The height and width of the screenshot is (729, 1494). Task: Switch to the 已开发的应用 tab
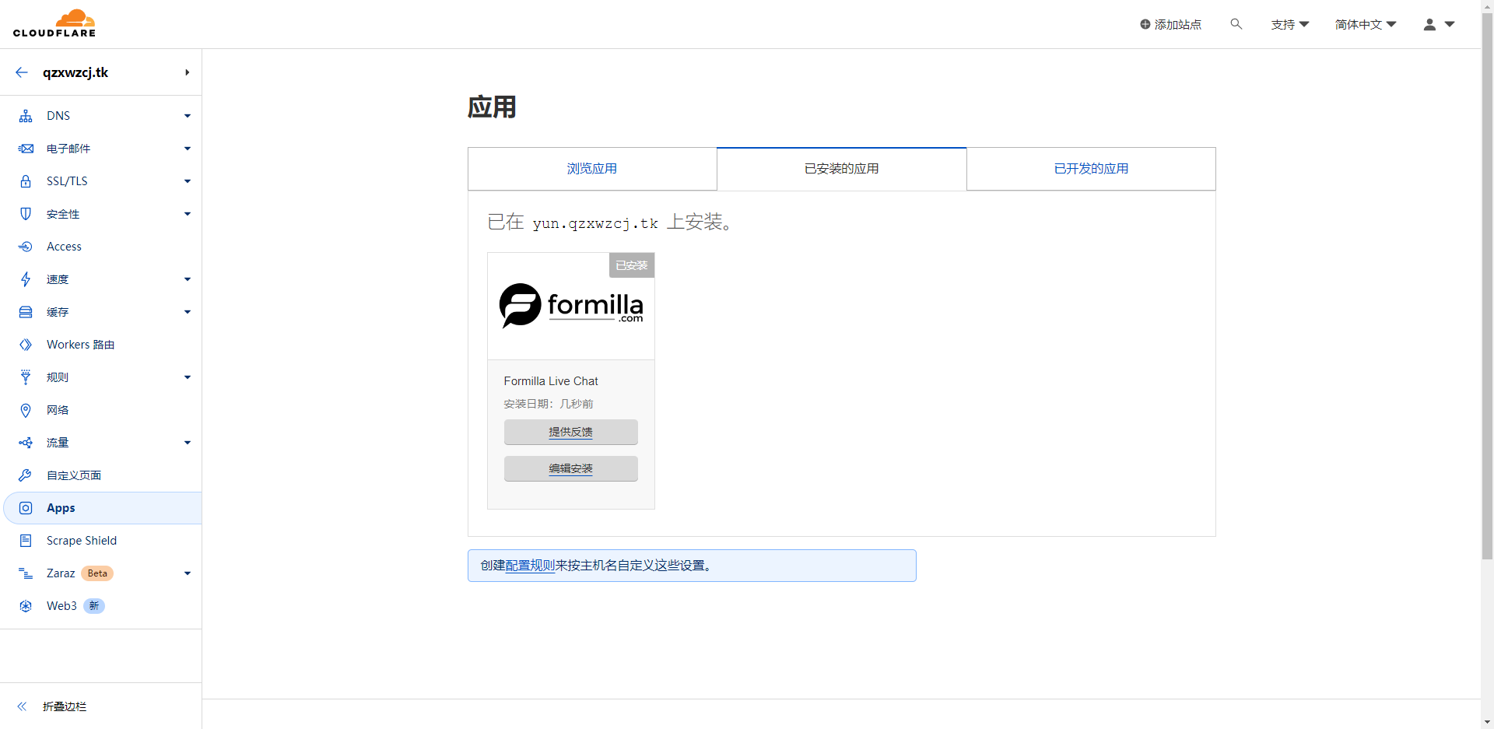(x=1091, y=169)
